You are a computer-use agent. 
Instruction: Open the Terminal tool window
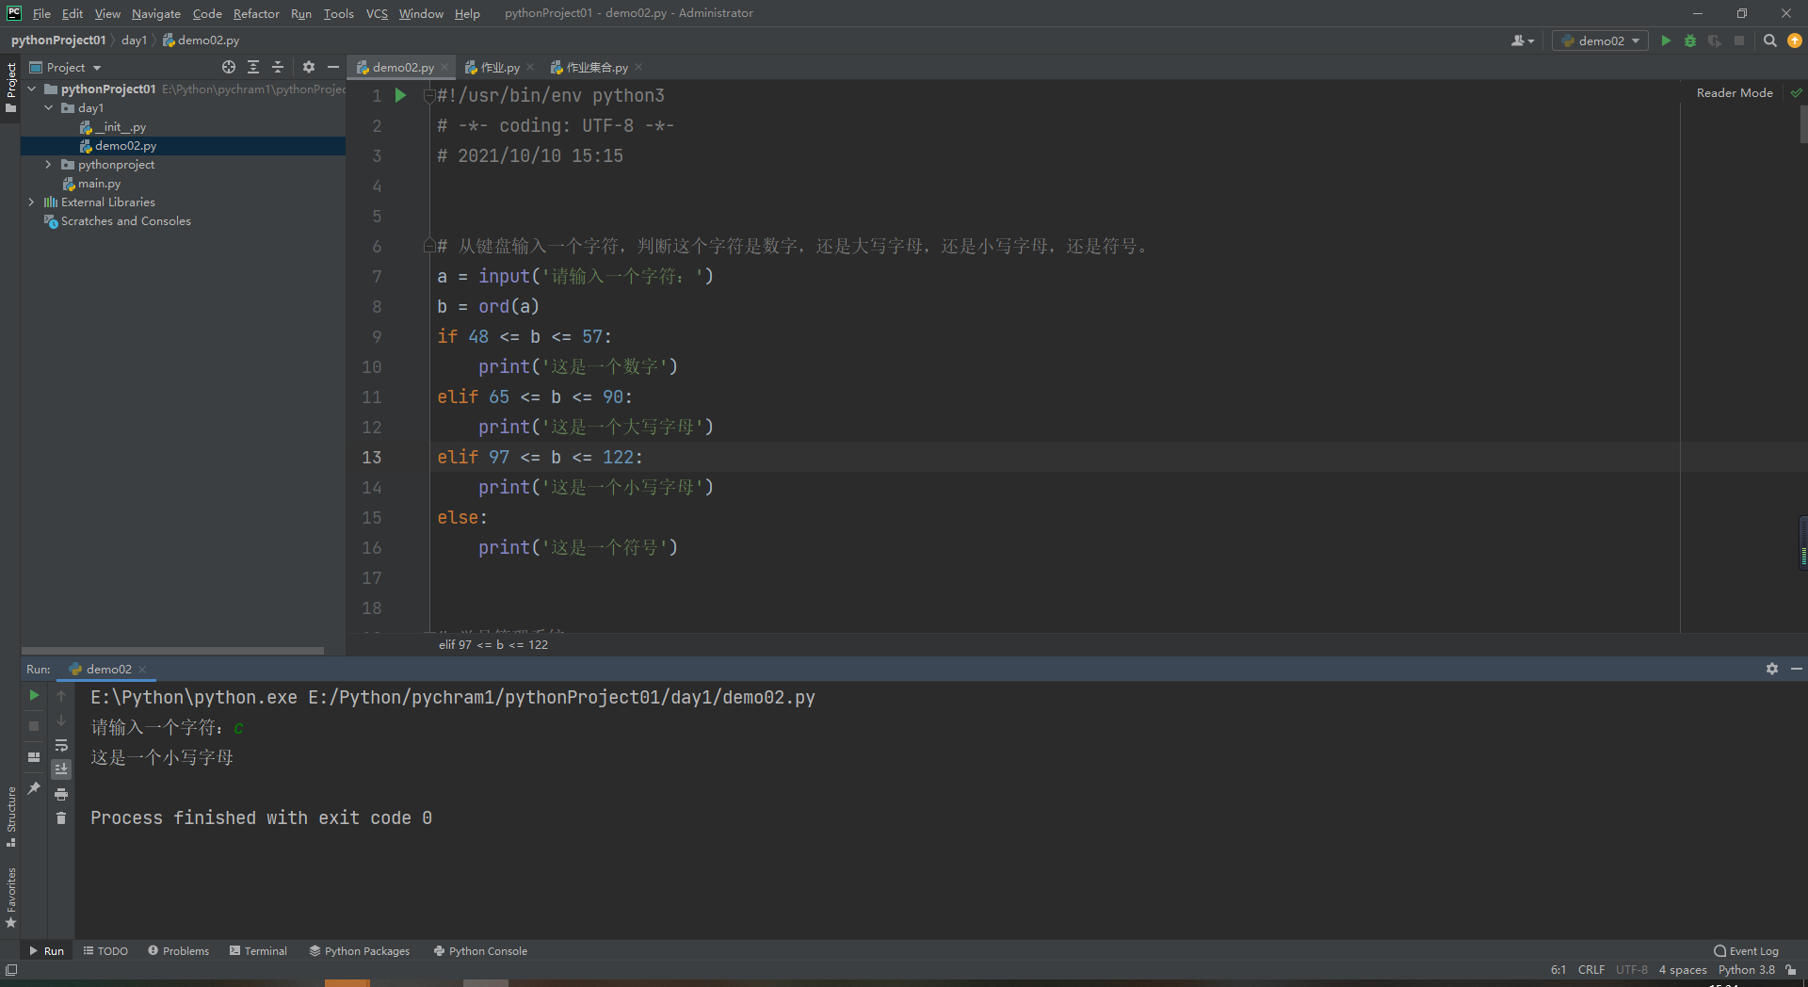258,950
